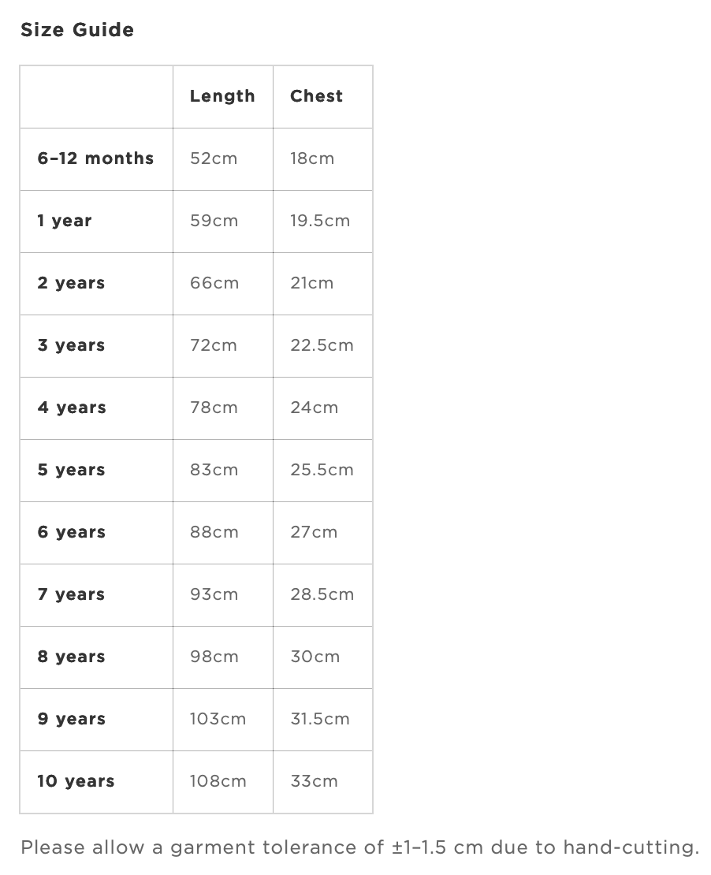
Task: Select the Chest column header
Action: click(316, 96)
